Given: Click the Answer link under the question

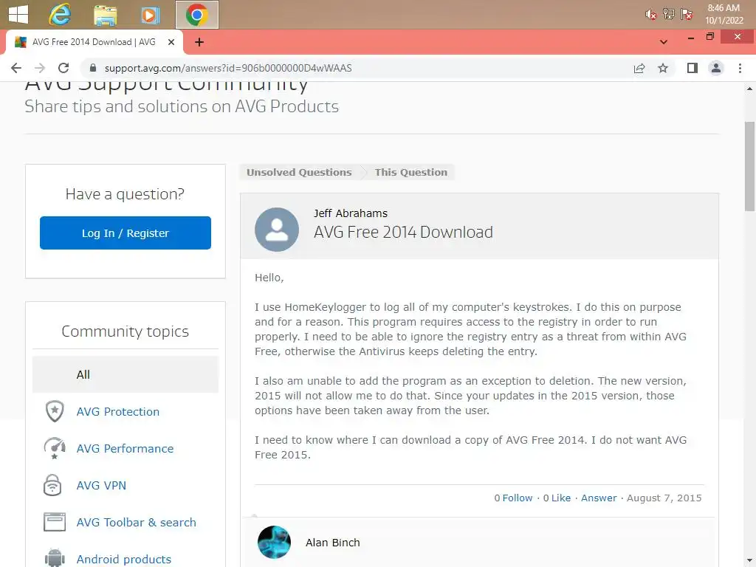Looking at the screenshot, I should 599,498.
